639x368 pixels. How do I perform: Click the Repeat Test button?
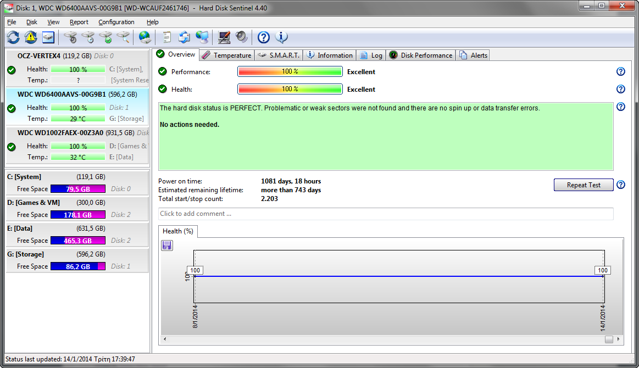[x=583, y=185]
